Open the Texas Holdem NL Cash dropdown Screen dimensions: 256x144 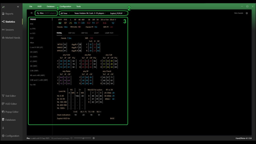[90, 13]
